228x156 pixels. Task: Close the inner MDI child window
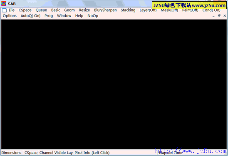pos(225,16)
